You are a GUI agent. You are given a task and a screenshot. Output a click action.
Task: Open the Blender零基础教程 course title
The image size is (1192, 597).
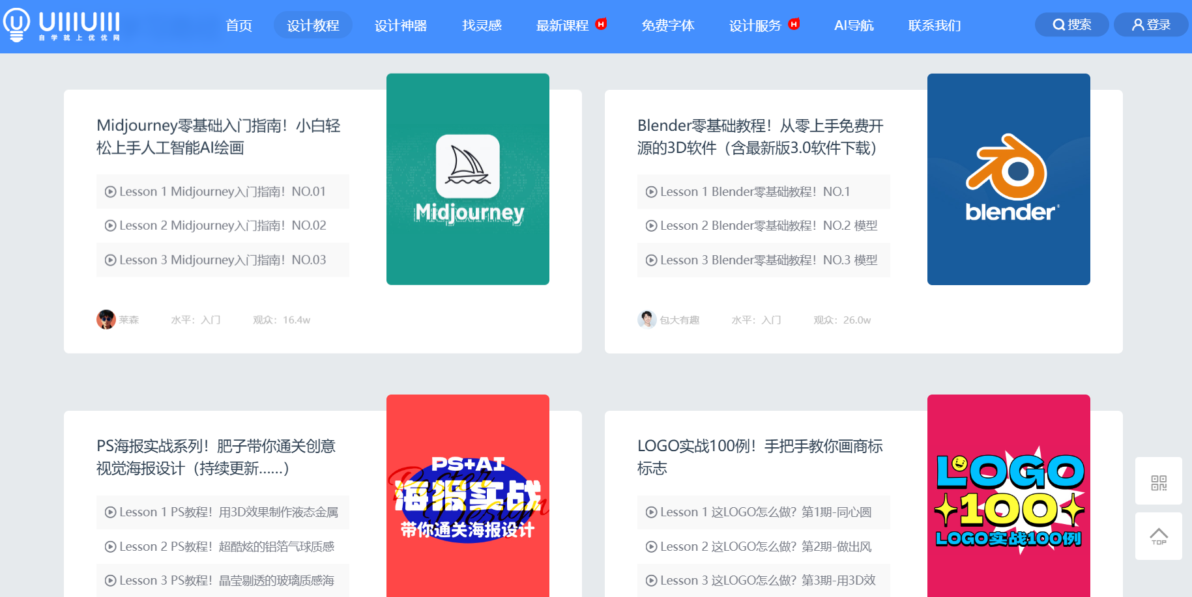click(761, 137)
